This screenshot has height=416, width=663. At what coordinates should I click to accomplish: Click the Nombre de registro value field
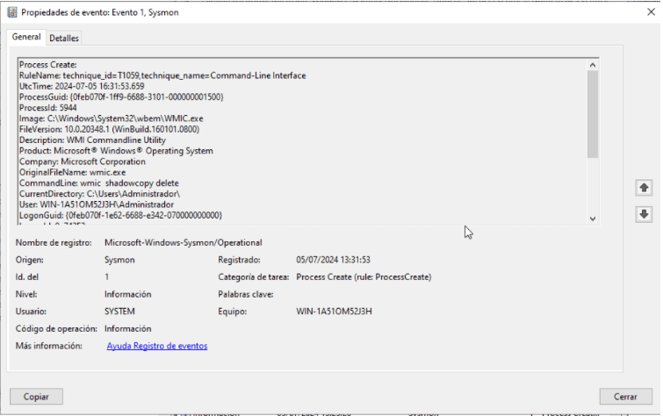click(183, 242)
